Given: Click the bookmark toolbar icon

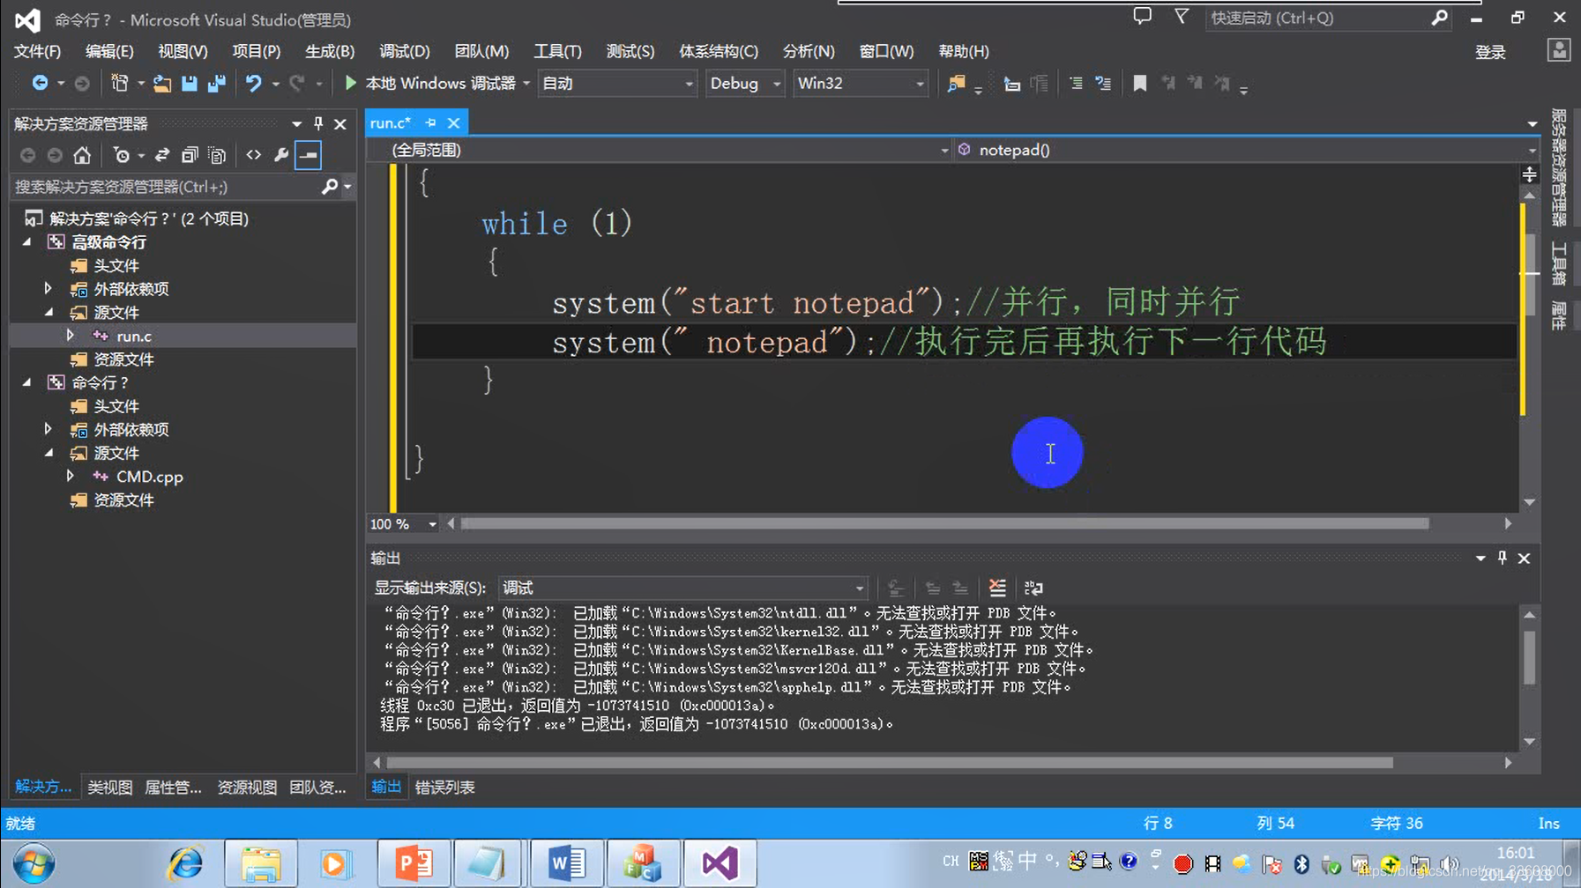Looking at the screenshot, I should pyautogui.click(x=1139, y=83).
